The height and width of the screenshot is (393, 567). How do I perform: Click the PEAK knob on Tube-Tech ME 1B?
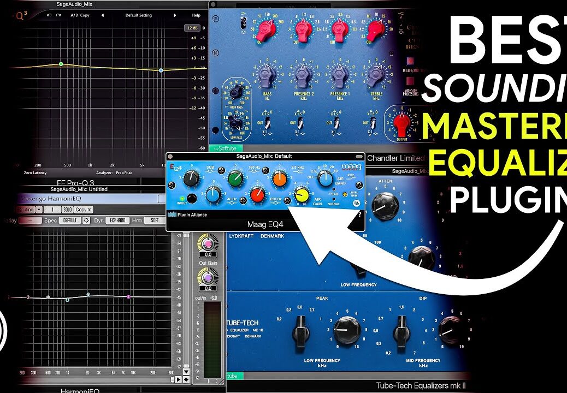[347, 330]
